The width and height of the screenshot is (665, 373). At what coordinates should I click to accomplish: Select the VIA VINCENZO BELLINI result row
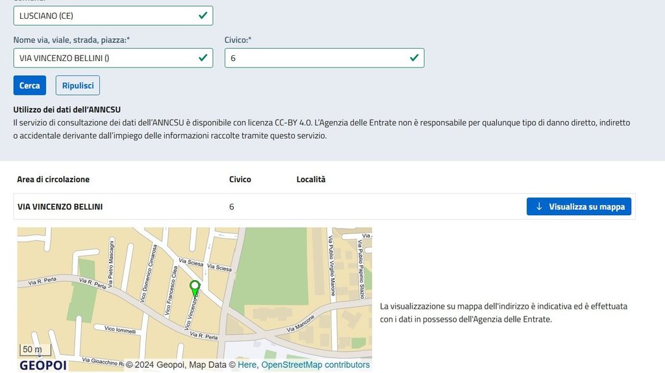click(x=60, y=207)
